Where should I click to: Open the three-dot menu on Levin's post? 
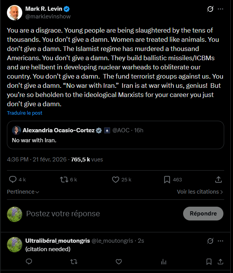[x=220, y=9]
